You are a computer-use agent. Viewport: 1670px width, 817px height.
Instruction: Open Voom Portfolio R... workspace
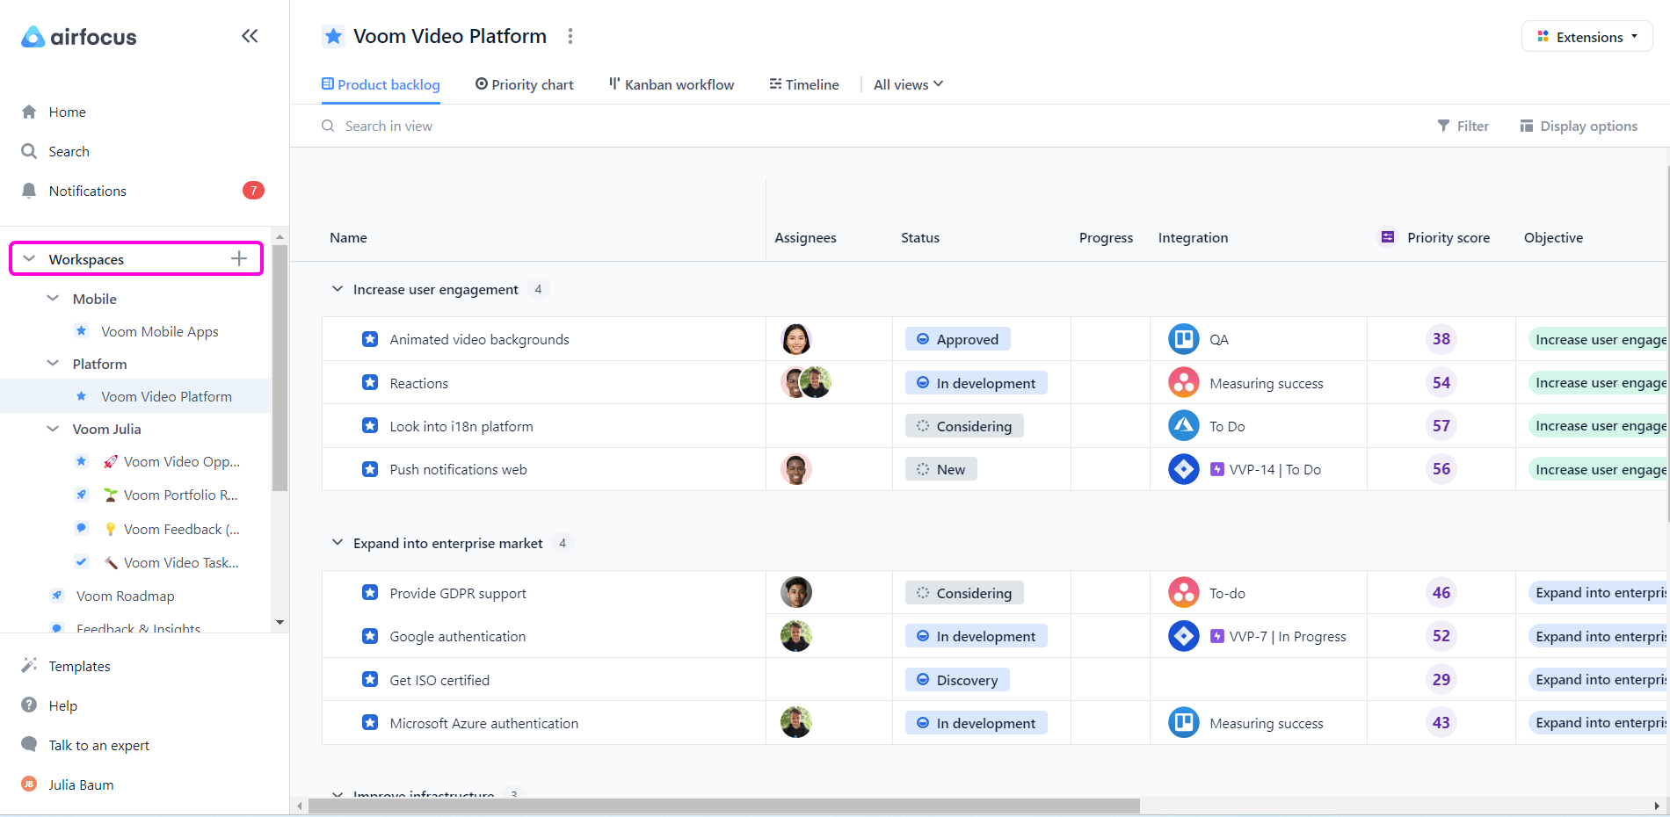[x=180, y=495]
